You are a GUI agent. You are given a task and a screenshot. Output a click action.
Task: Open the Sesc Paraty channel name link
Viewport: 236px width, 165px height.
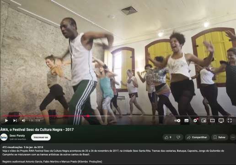tap(17, 136)
